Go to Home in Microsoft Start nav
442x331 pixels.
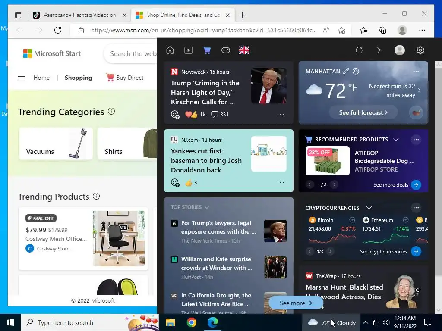[x=41, y=78]
